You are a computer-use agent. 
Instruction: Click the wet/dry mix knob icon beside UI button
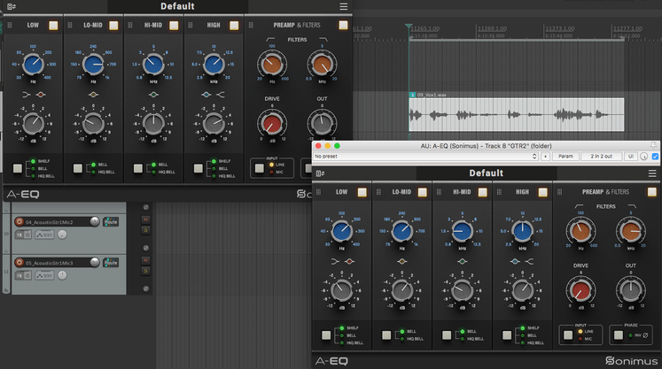coord(644,157)
